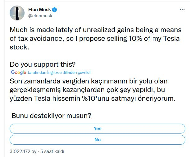This screenshot has height=157, width=190.
Task: Click '%10'unu' in the Turkish translation
Action: (99, 99)
